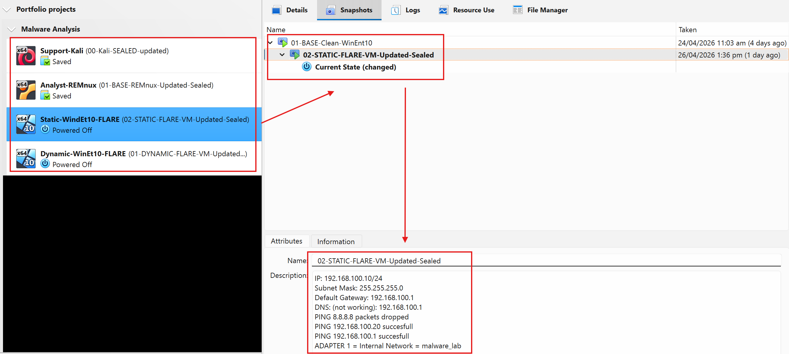Collapse the Malware Analysis group
Screen dimensions: 789x354
12,30
